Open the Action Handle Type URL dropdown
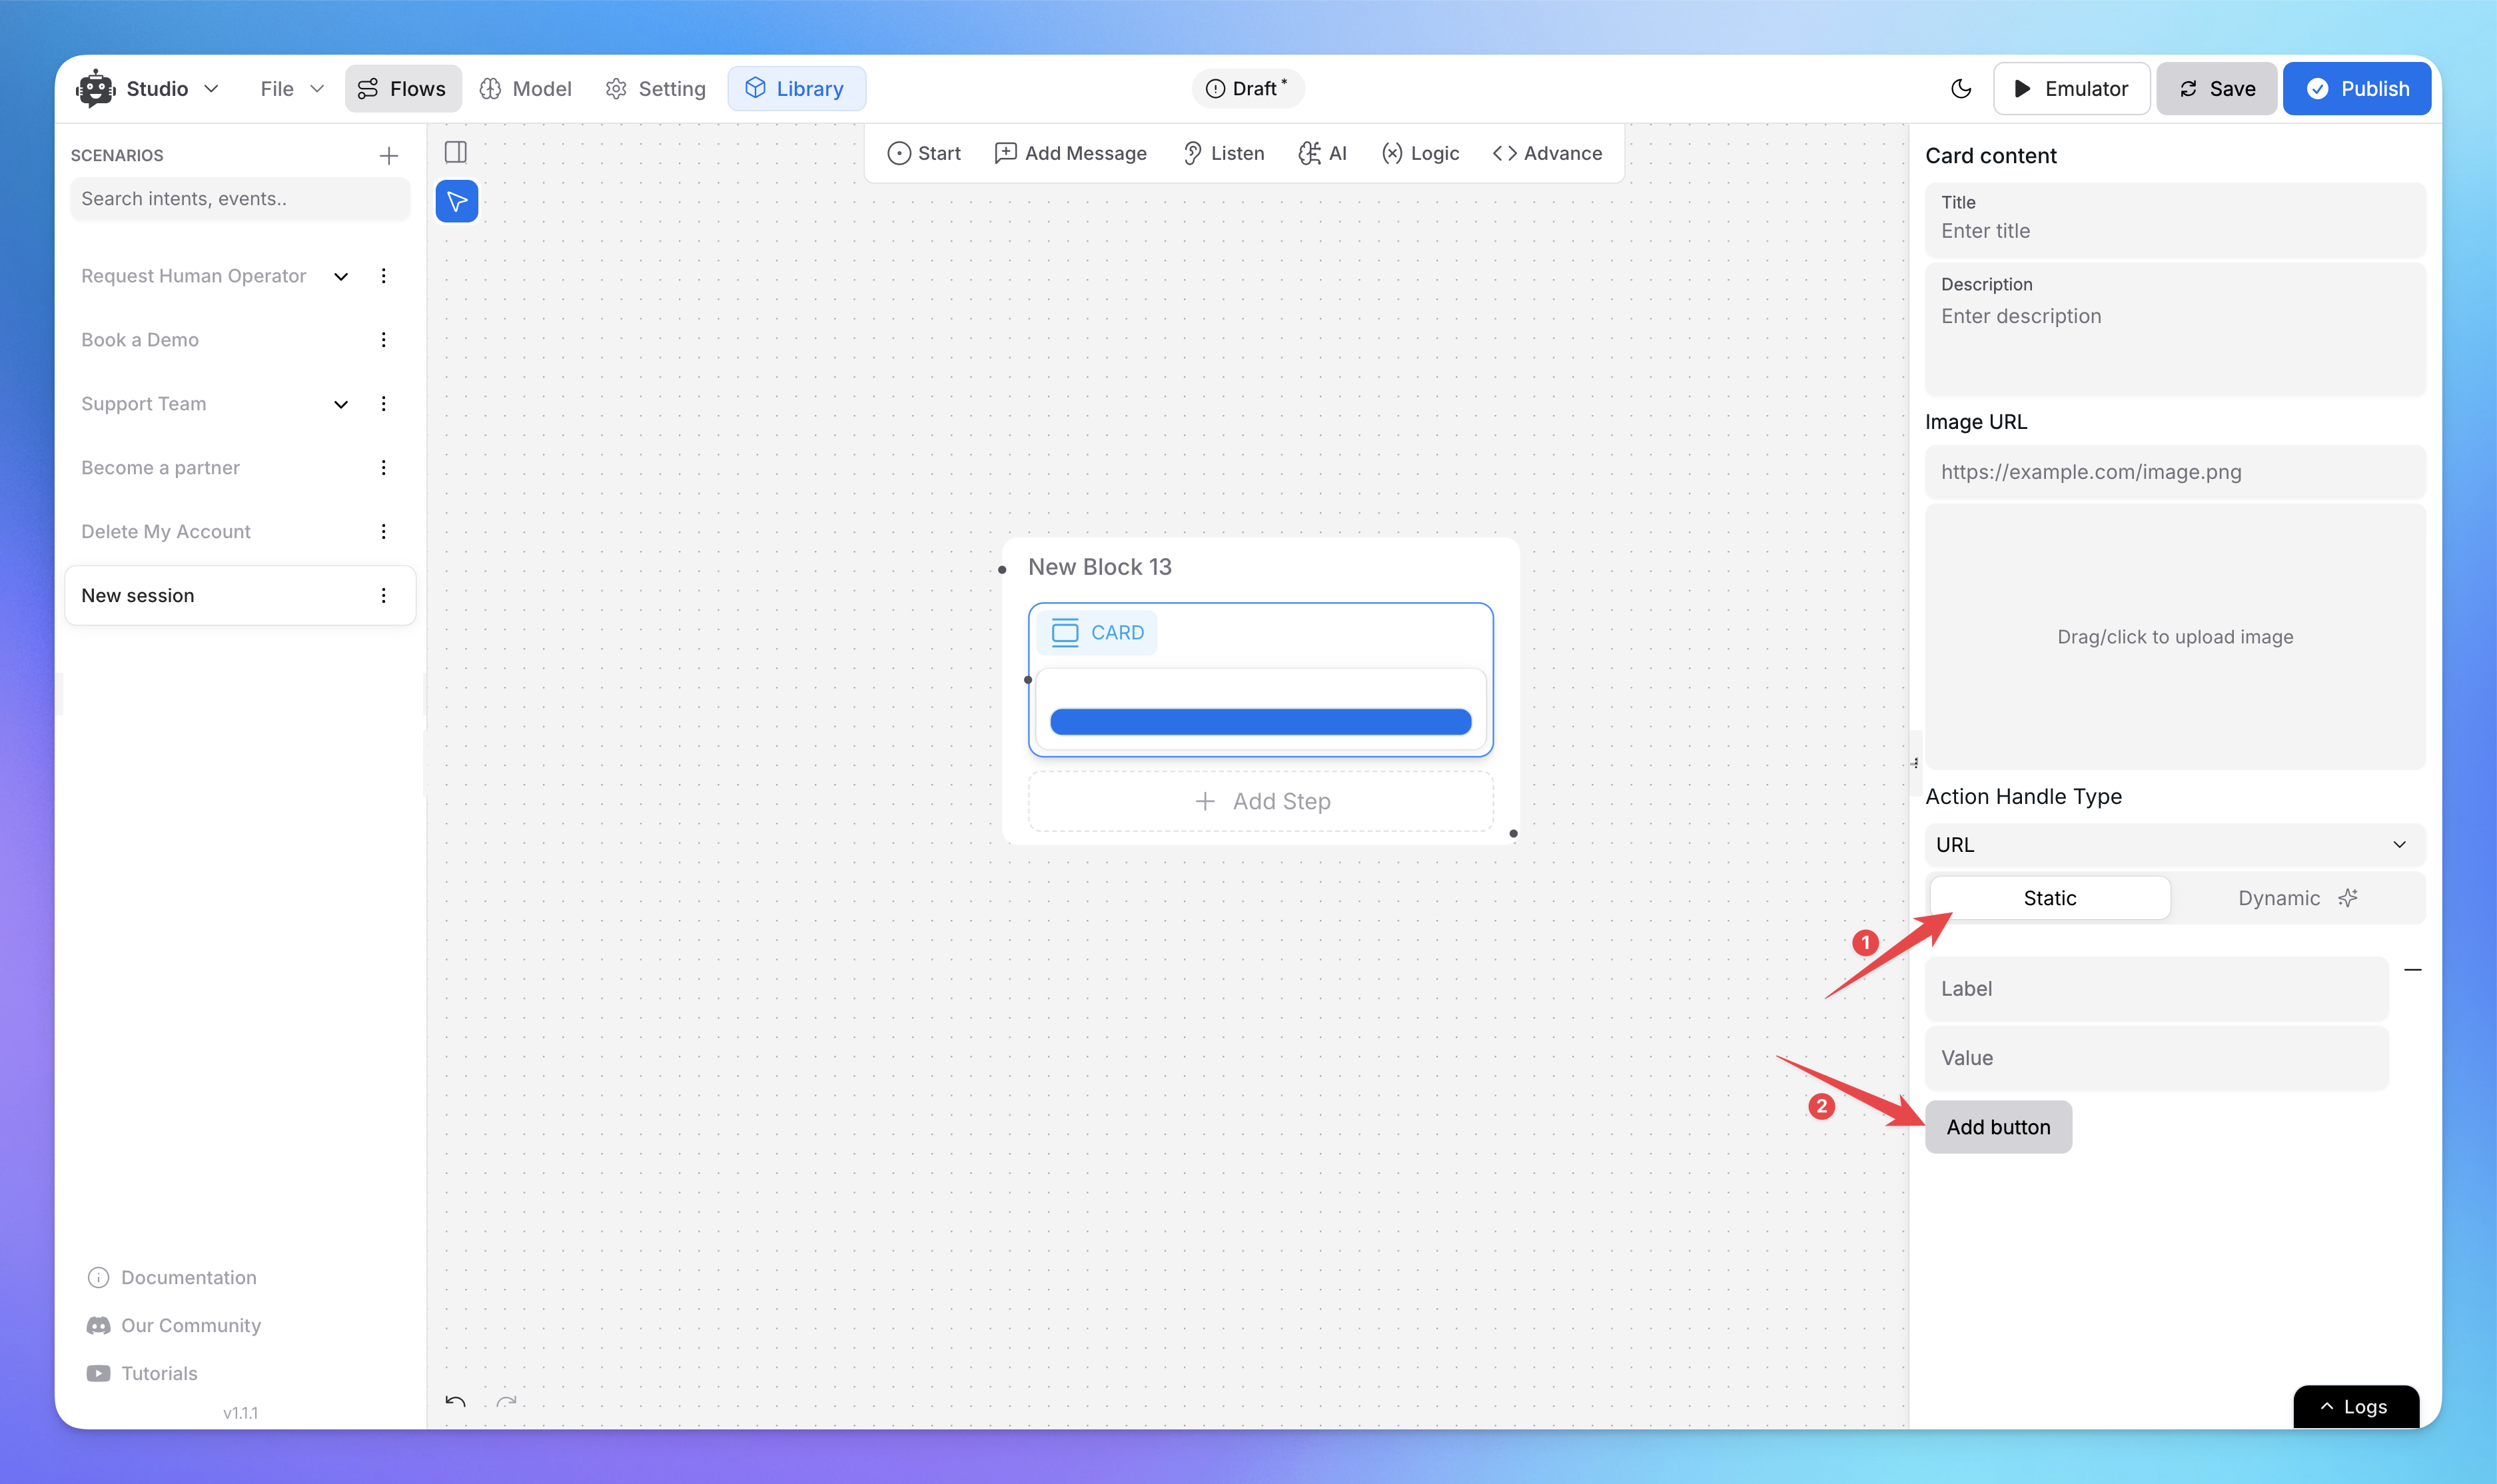The image size is (2497, 1484). 2175,845
